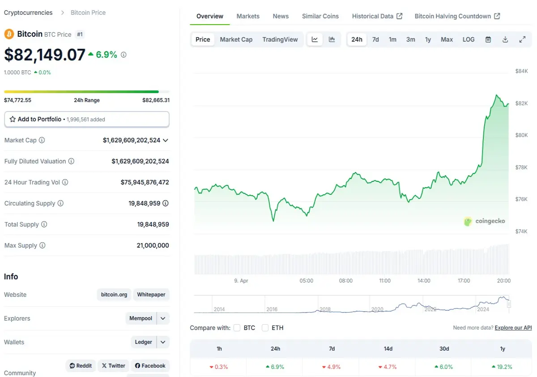Show TradingView chart
This screenshot has width=537, height=377.
click(x=280, y=39)
